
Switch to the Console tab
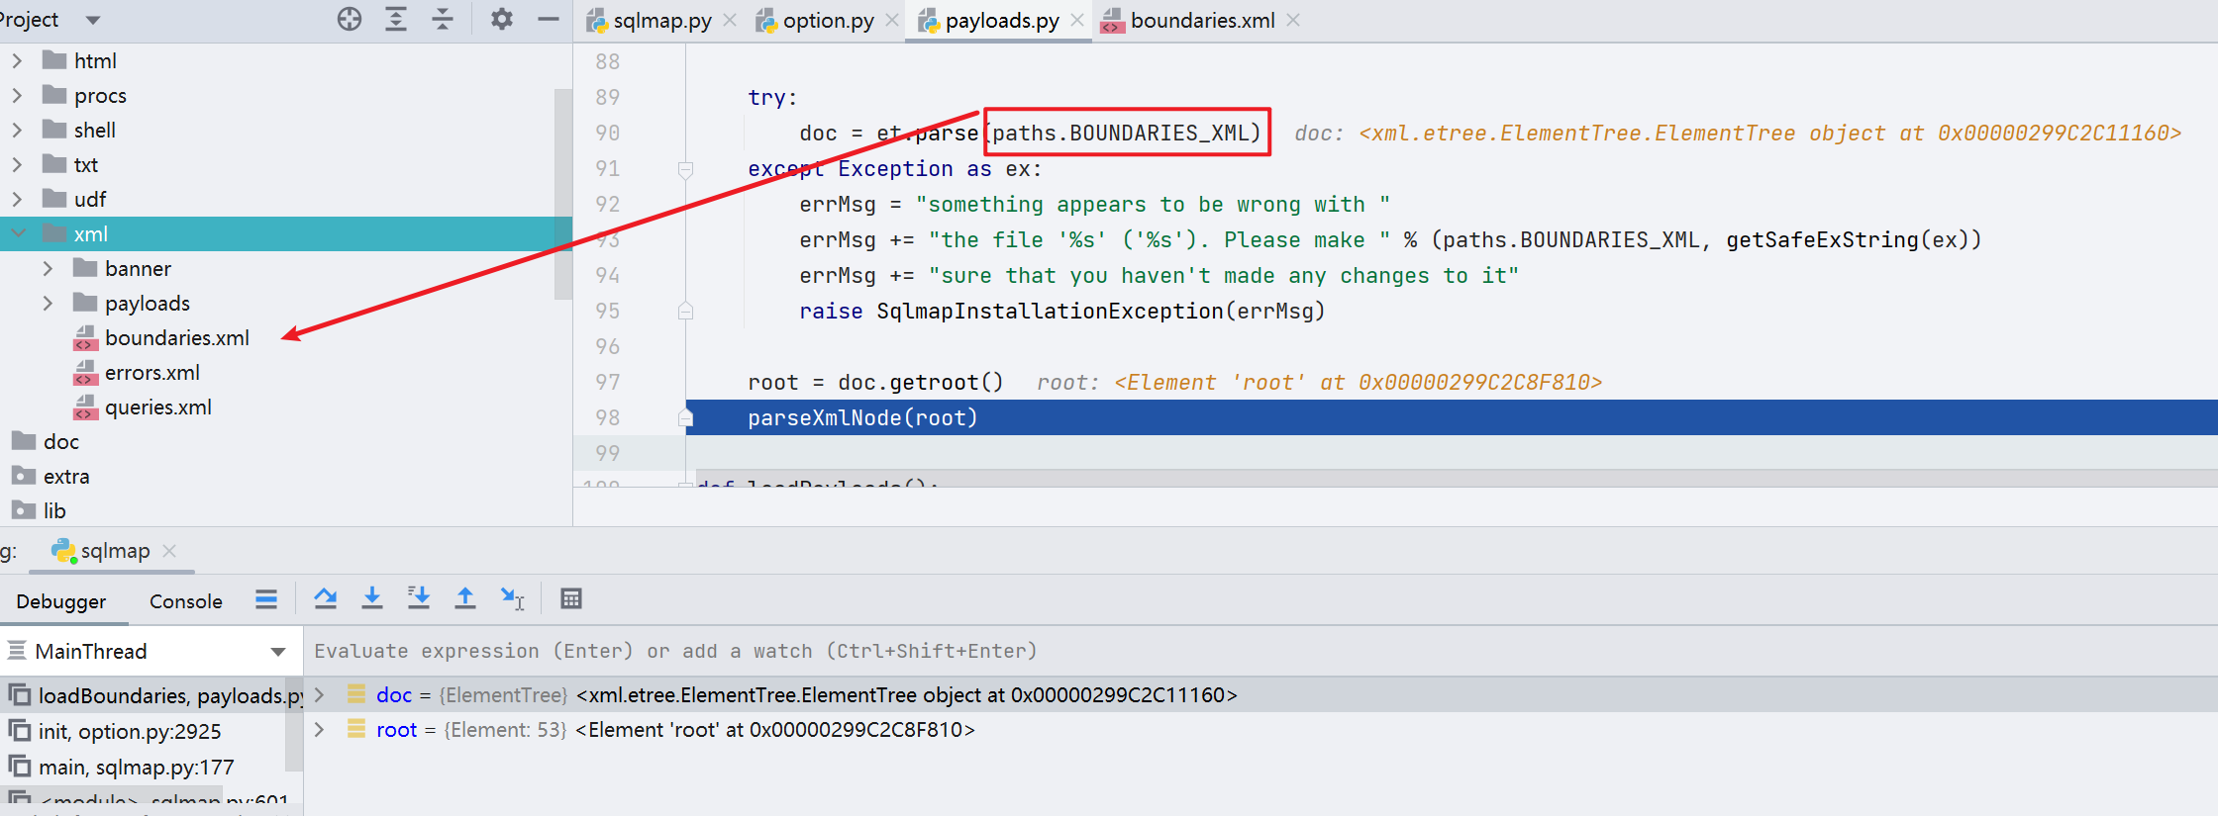tap(186, 601)
